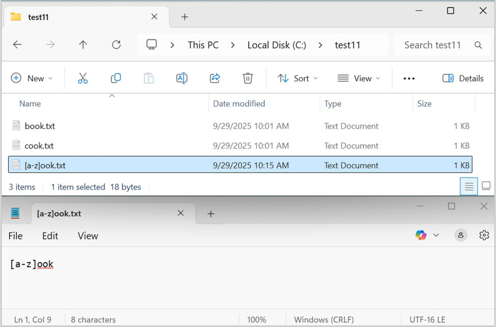Expand the chevron after This PC in address bar

[233, 45]
